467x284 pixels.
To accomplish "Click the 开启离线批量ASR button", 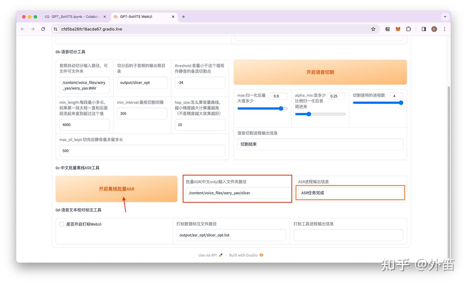I will 116,189.
